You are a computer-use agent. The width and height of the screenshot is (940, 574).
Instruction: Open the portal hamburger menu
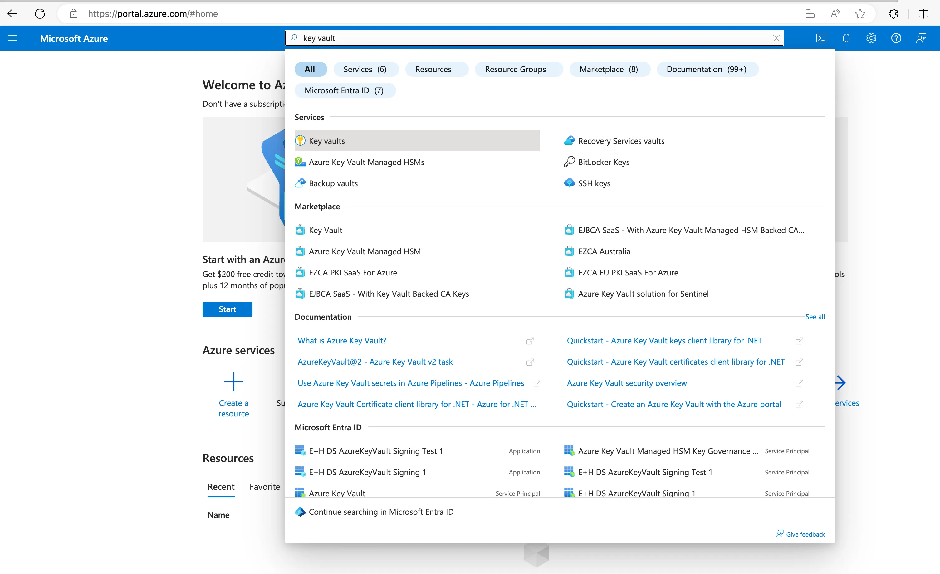point(12,38)
